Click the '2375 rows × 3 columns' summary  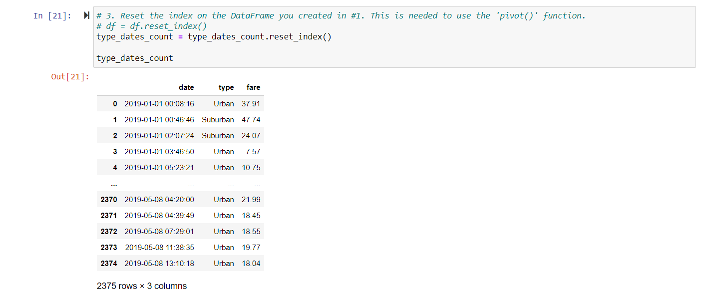142,286
